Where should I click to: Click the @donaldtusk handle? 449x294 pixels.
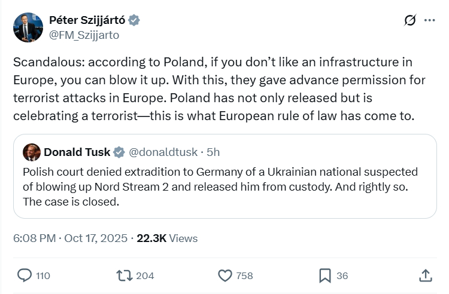point(163,152)
